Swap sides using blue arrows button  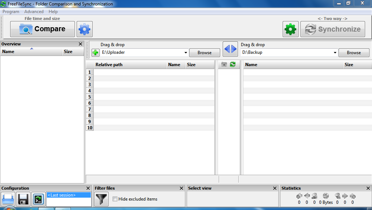tap(230, 49)
